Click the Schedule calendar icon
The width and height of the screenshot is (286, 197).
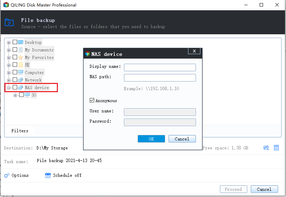48,175
